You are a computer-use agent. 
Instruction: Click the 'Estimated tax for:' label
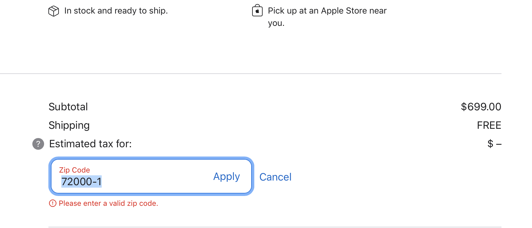tap(90, 144)
